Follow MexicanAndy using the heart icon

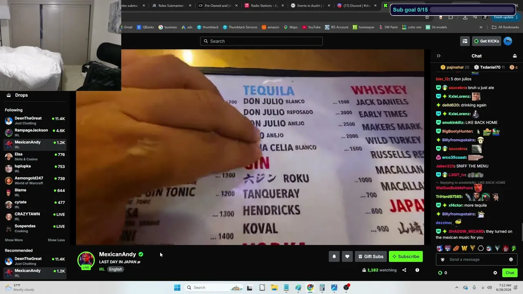[347, 256]
